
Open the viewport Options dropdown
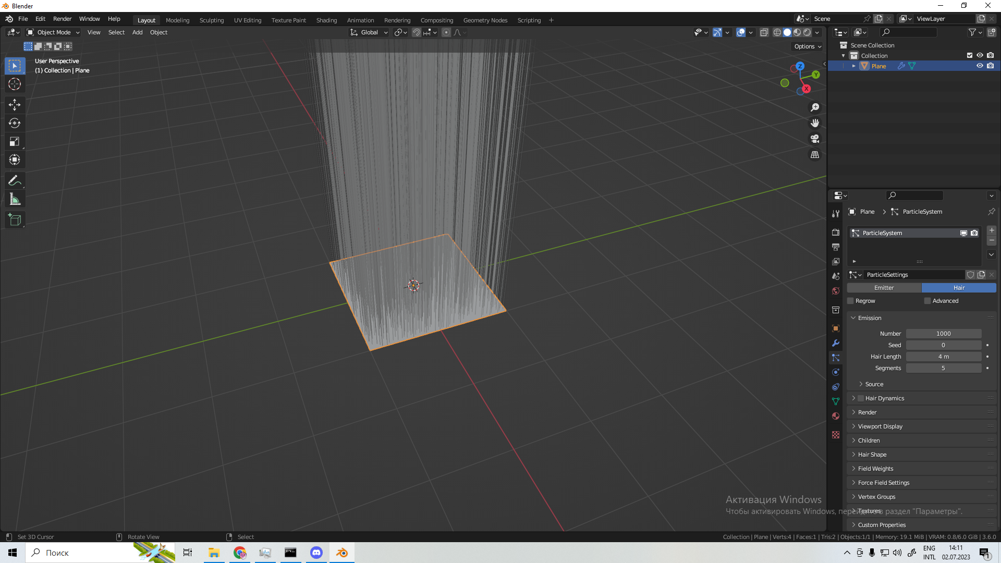tap(808, 46)
